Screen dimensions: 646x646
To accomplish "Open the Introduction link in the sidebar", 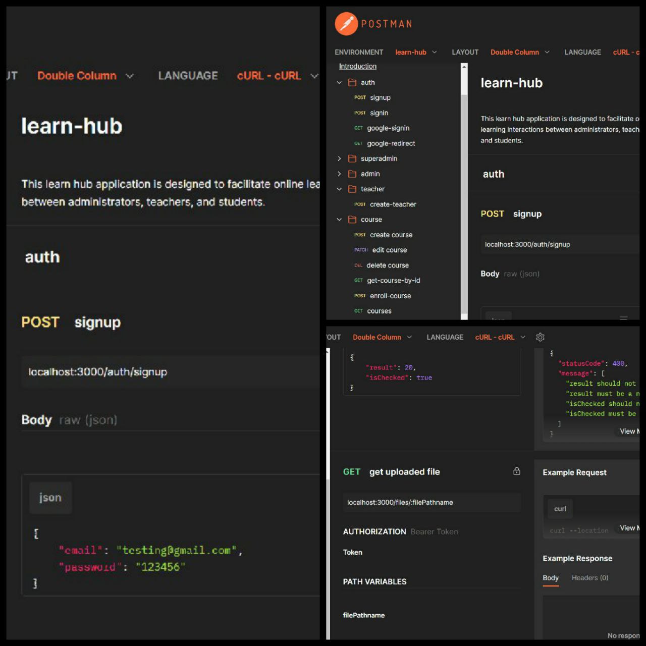I will pyautogui.click(x=357, y=66).
